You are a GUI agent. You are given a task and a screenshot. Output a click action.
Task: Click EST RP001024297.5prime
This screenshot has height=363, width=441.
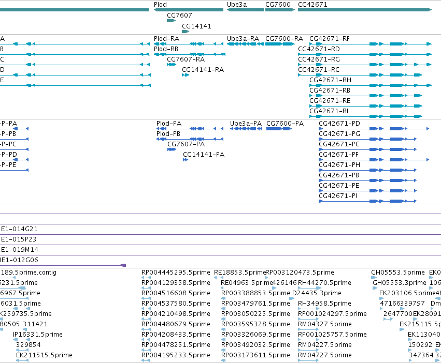333,314
